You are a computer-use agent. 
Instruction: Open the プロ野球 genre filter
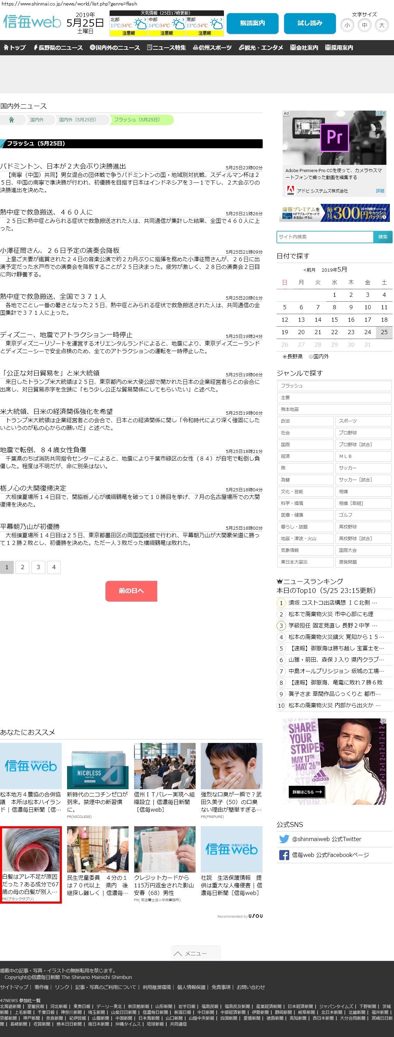click(x=363, y=433)
